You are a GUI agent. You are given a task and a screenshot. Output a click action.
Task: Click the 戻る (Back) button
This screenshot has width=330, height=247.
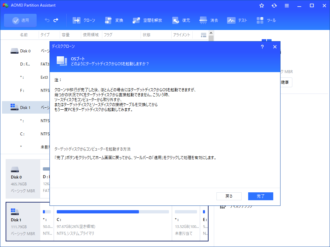click(x=229, y=196)
